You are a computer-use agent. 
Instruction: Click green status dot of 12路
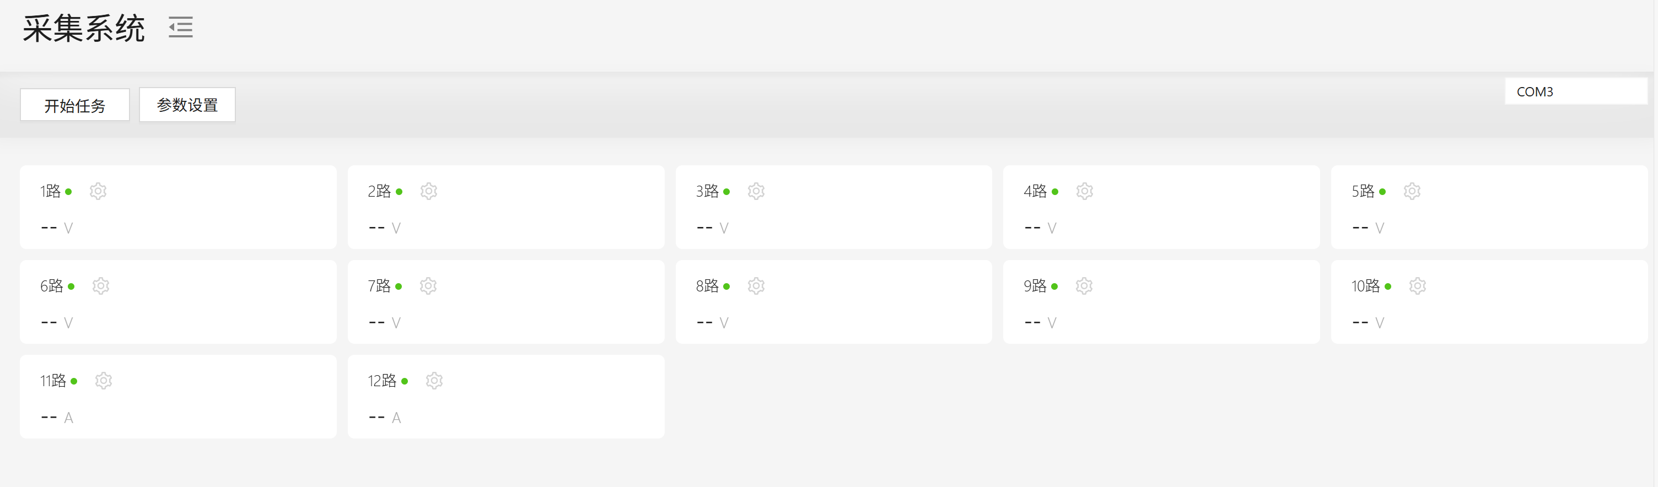click(x=405, y=381)
